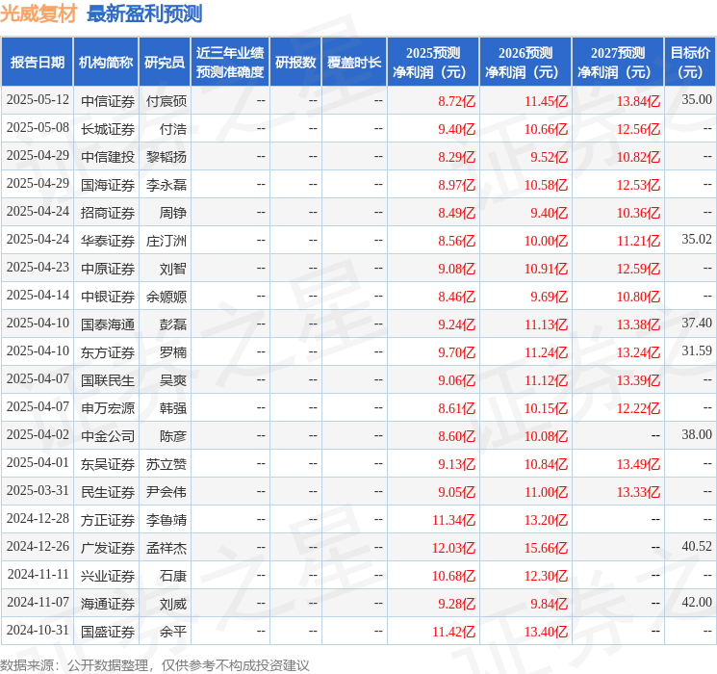Viewport: 717px width, 674px height.
Task: Sort by the 报告日期 column header
Action: pos(38,63)
